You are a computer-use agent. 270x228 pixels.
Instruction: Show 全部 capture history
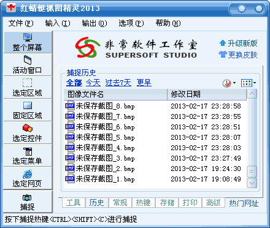74,83
